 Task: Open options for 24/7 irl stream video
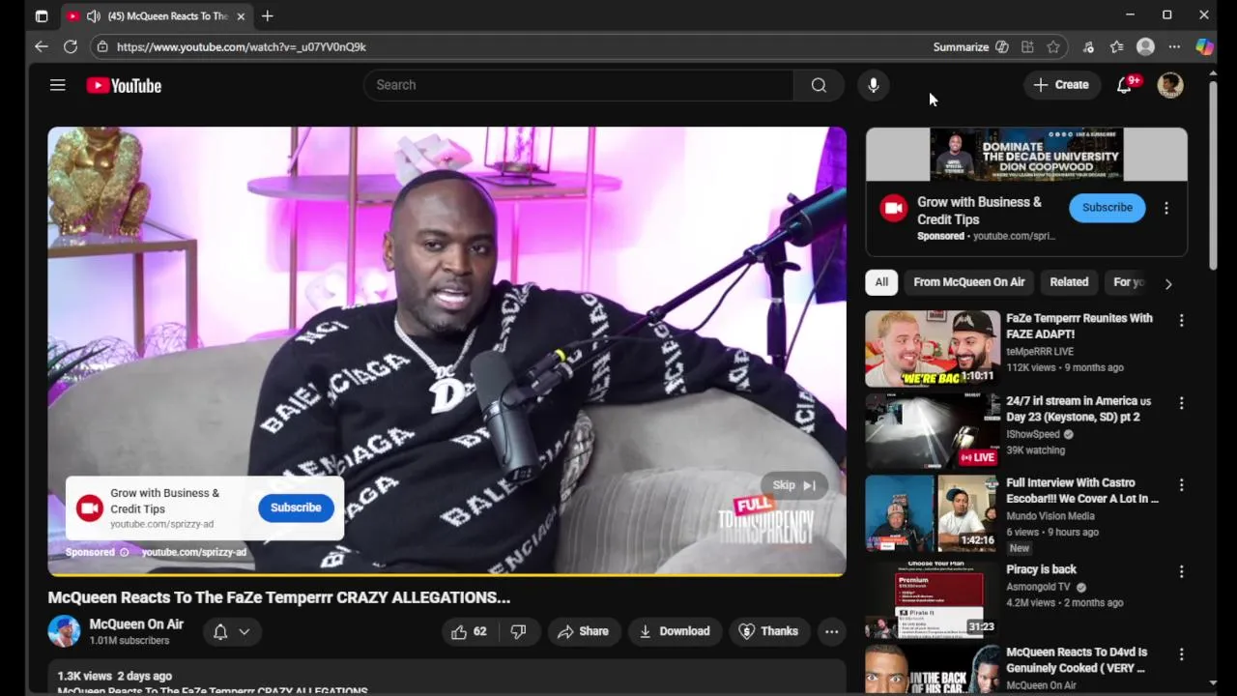pyautogui.click(x=1181, y=402)
